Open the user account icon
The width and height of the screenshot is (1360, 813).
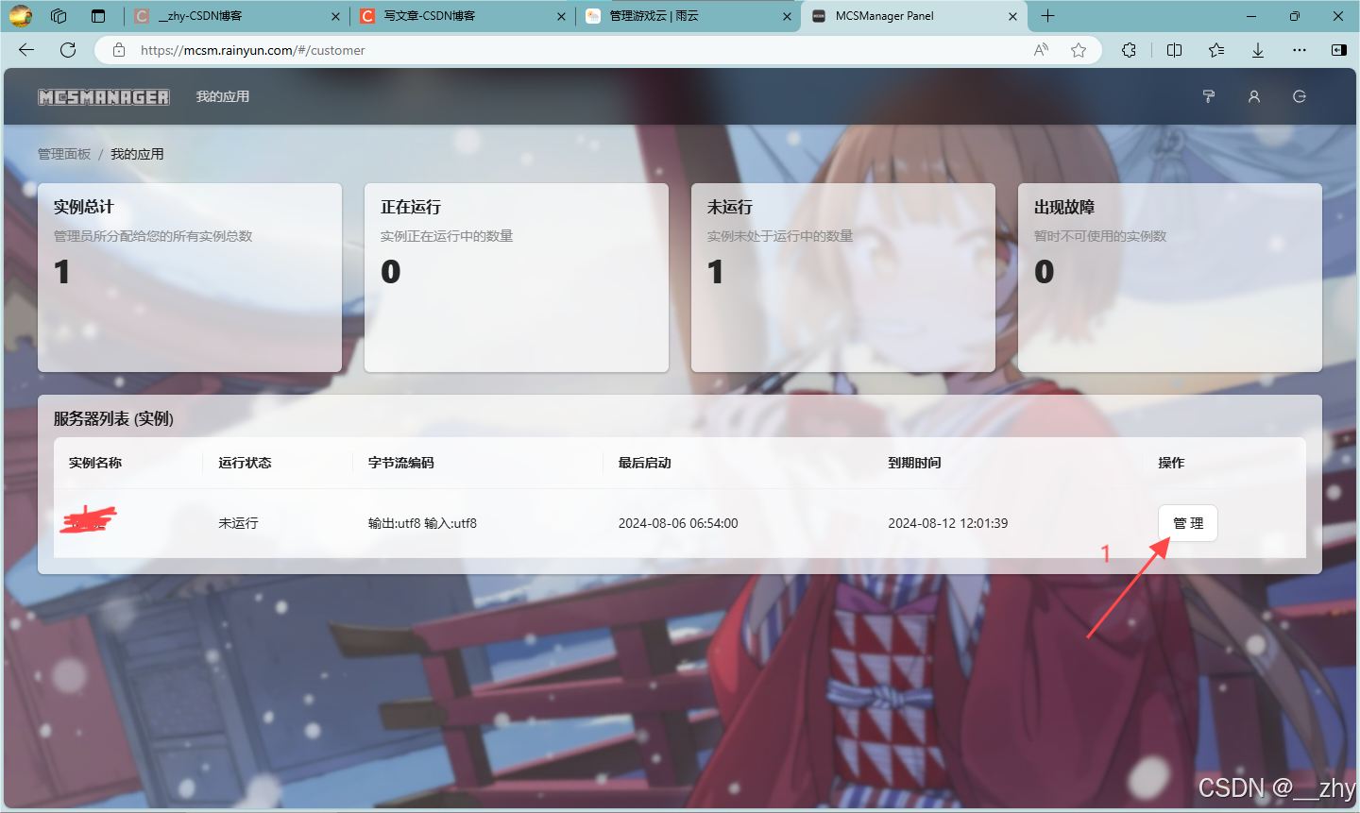tap(1254, 96)
